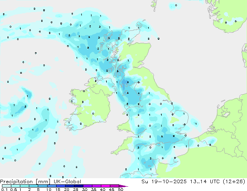Click the 25–30 mm navy legend swatch

pos(79,186)
